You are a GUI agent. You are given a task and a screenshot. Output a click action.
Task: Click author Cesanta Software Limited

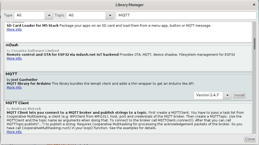pyautogui.click(x=35, y=51)
